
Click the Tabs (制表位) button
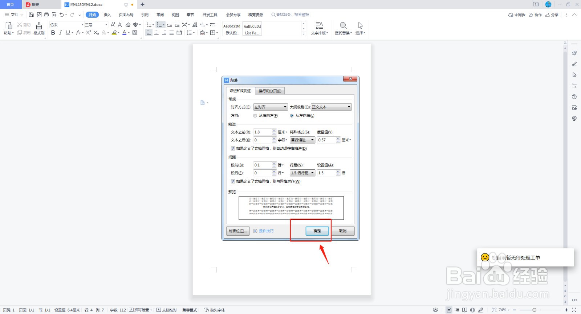tap(238, 231)
